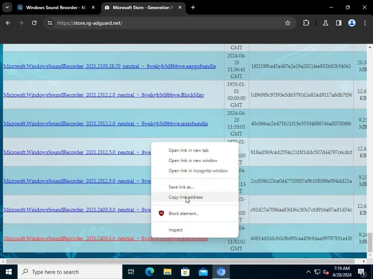Open the clock showing 7:19 AM

click(342, 272)
